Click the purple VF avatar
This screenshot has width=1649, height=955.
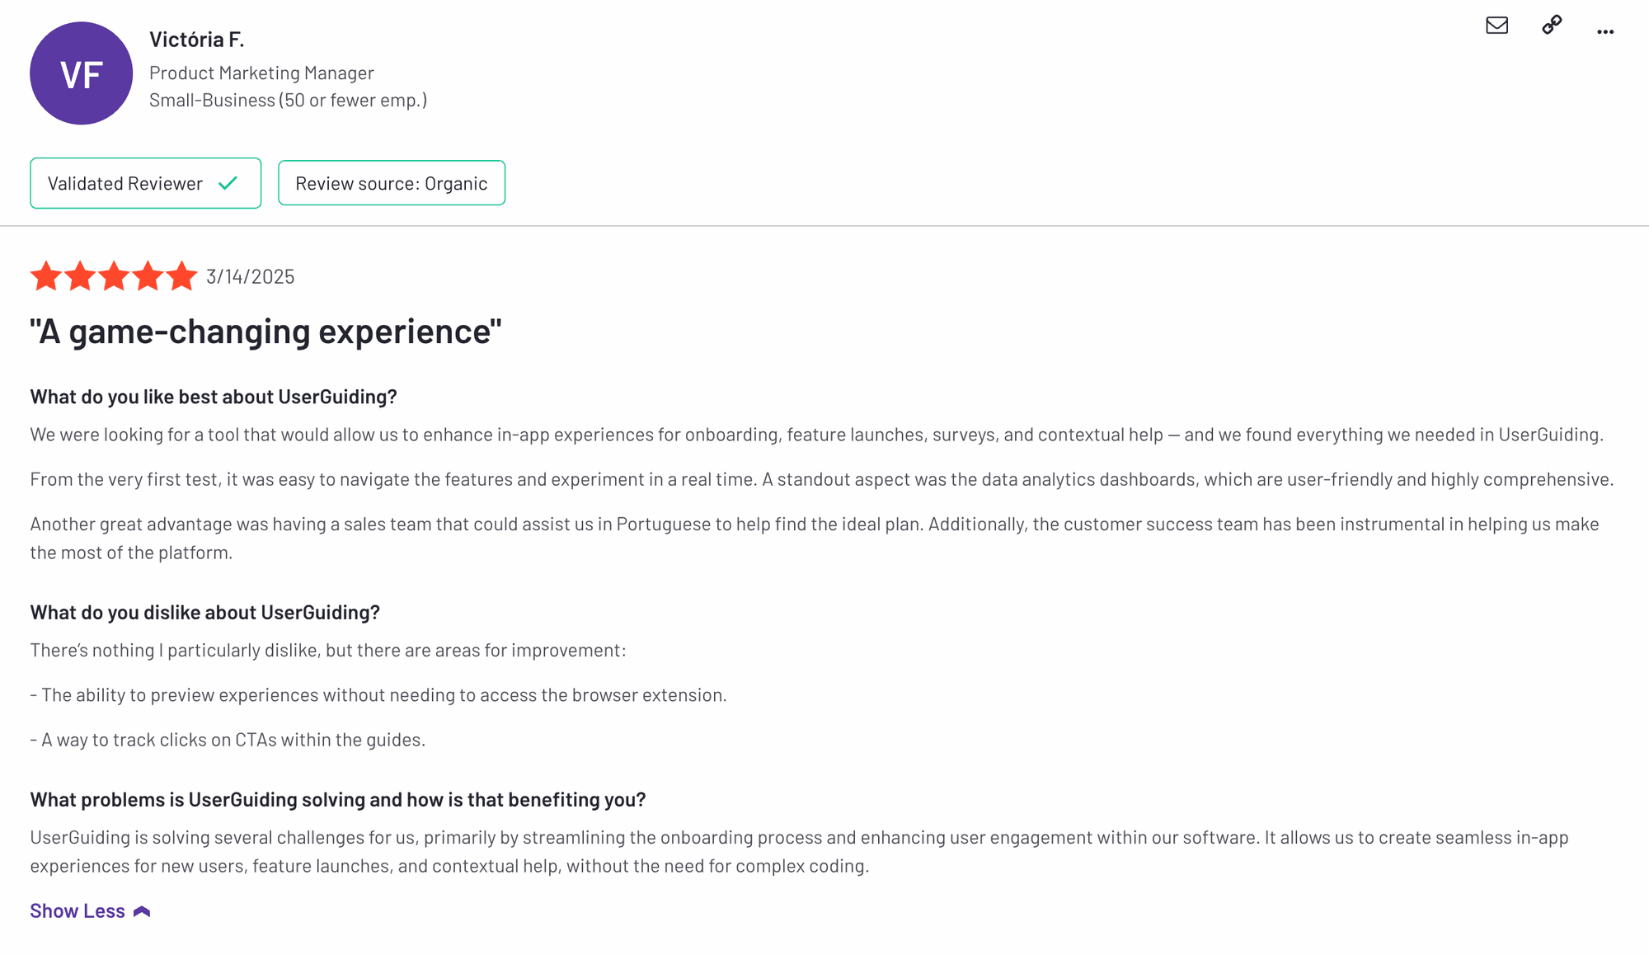(x=81, y=73)
